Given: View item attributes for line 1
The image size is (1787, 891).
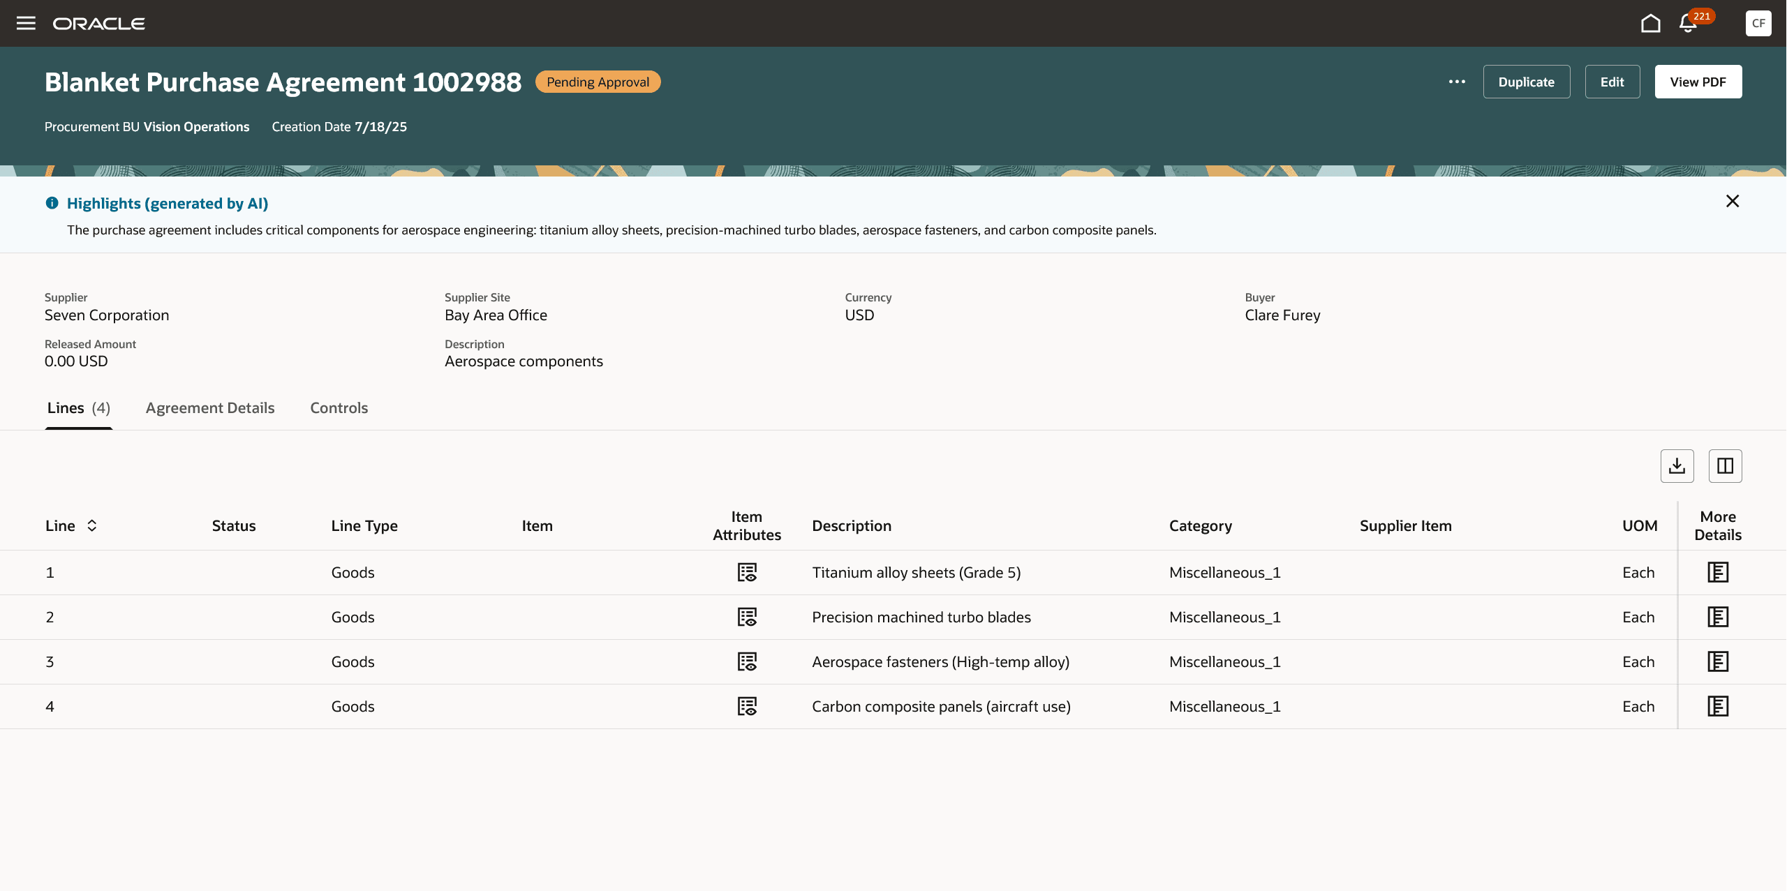Looking at the screenshot, I should point(747,573).
